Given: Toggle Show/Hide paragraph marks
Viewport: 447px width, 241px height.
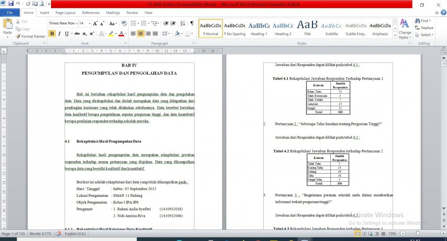Looking at the screenshot, I should pyautogui.click(x=192, y=23).
